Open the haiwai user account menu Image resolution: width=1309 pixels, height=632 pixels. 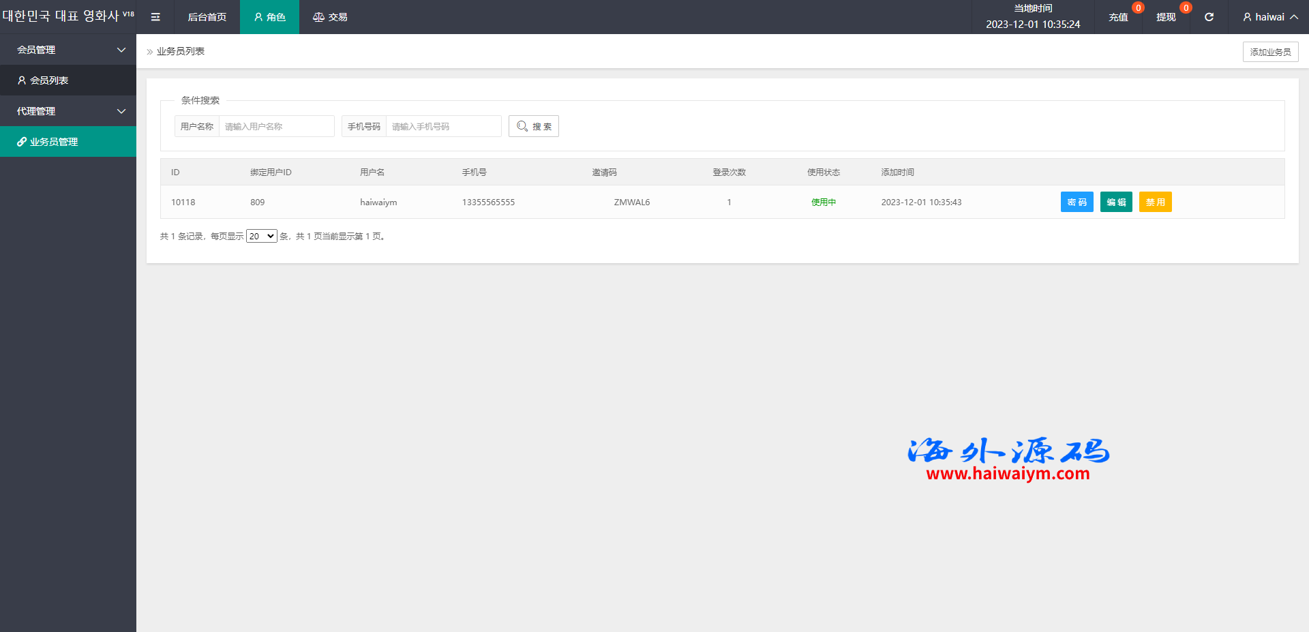(1269, 17)
